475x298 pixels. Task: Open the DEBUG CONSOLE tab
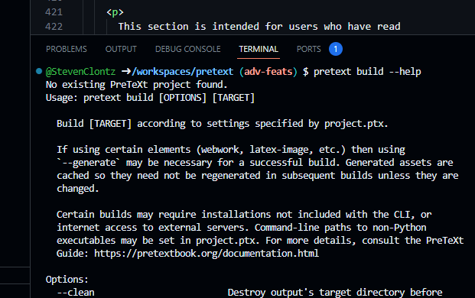pos(188,49)
